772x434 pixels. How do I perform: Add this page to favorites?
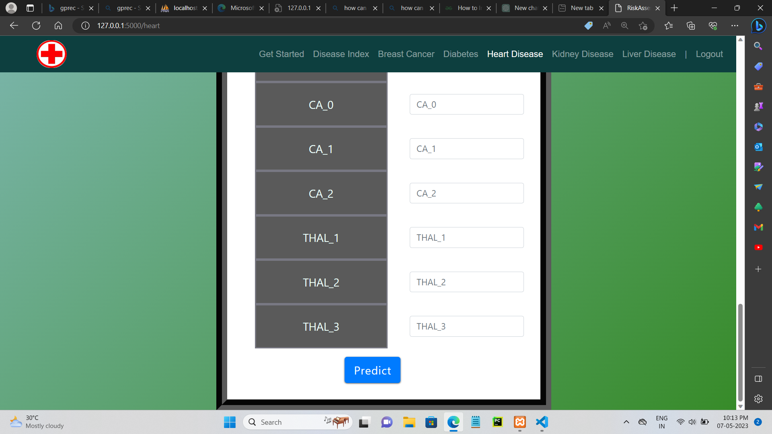643,26
